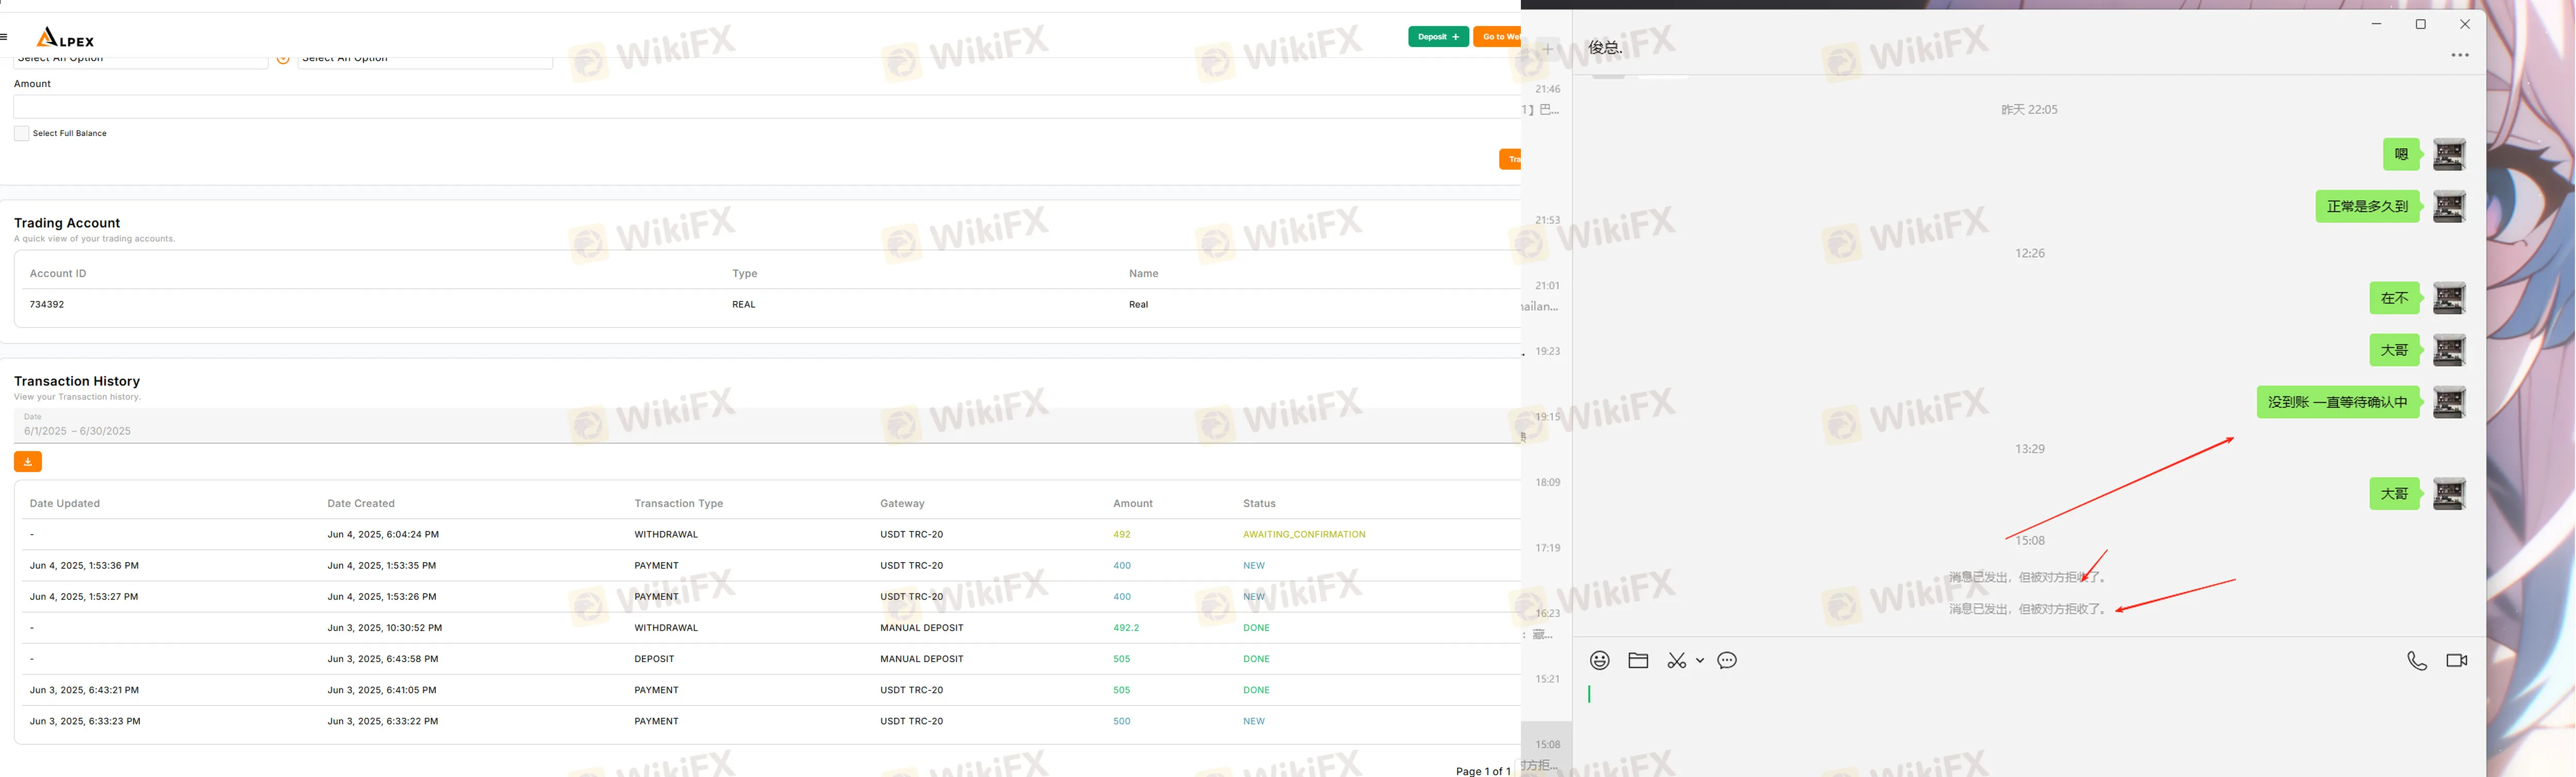
Task: Click the send file folder icon
Action: [x=1638, y=660]
